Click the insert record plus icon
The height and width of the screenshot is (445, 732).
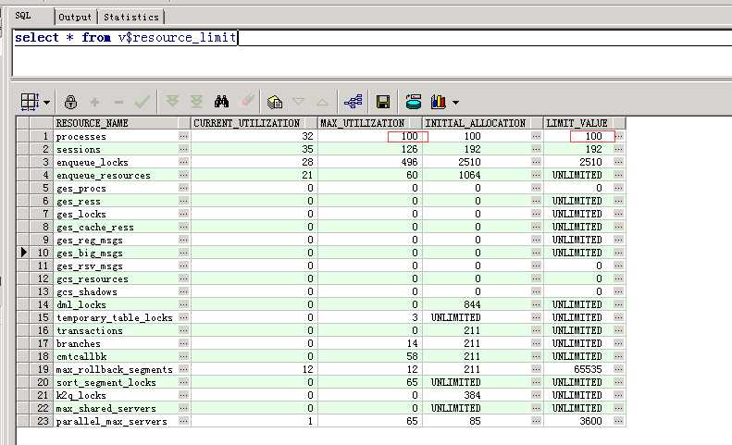pyautogui.click(x=94, y=102)
